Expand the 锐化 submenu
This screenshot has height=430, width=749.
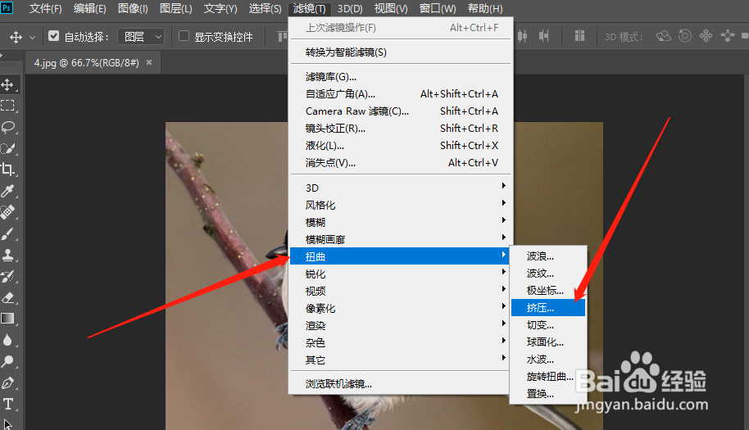(400, 274)
